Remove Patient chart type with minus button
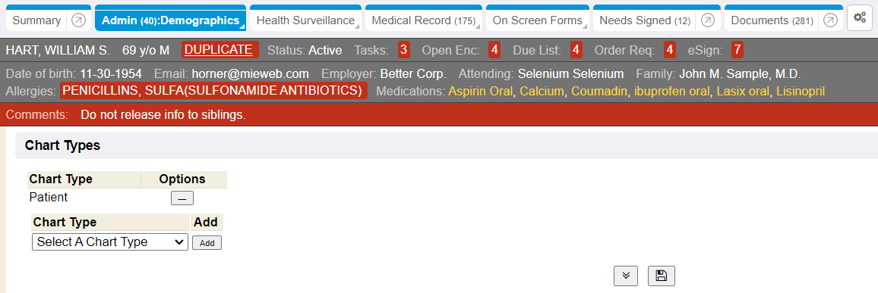The width and height of the screenshot is (878, 293). coord(182,198)
